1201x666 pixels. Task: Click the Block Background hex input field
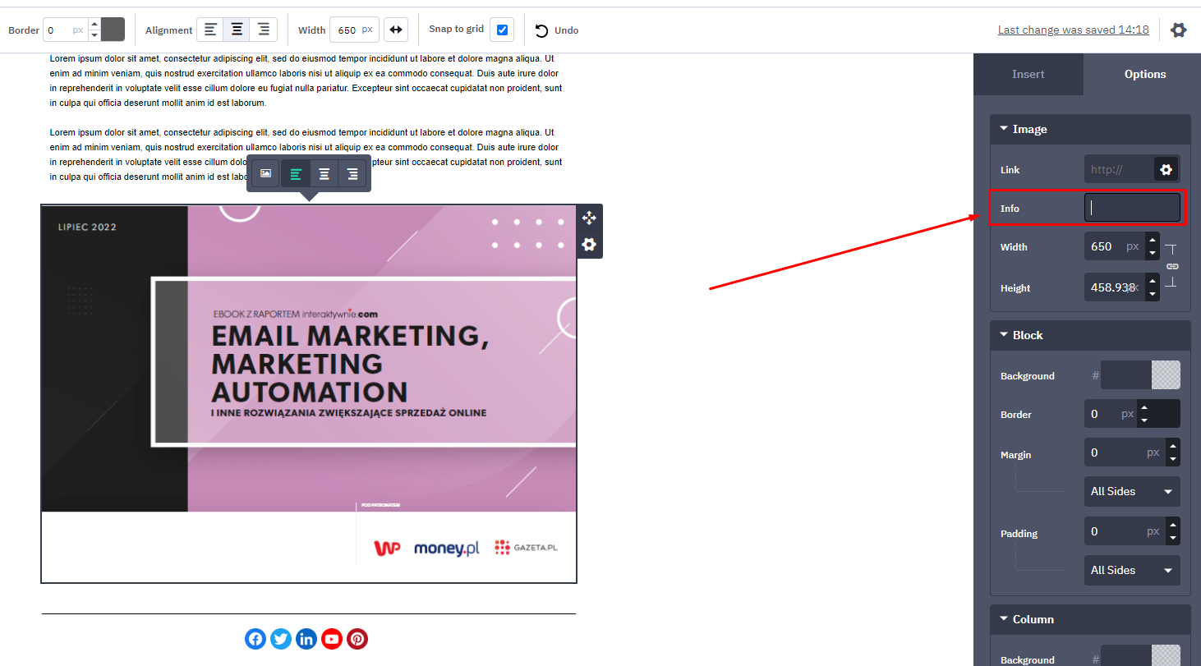click(x=1126, y=375)
